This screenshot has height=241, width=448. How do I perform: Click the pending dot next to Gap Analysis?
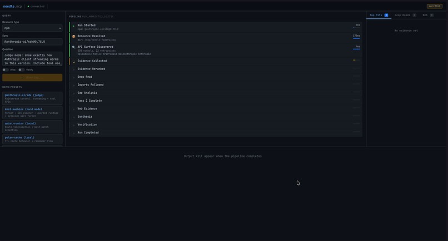(x=74, y=93)
